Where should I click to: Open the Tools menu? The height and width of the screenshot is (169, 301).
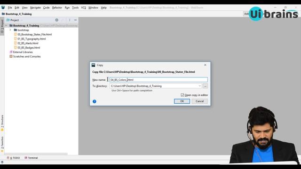pos(75,8)
